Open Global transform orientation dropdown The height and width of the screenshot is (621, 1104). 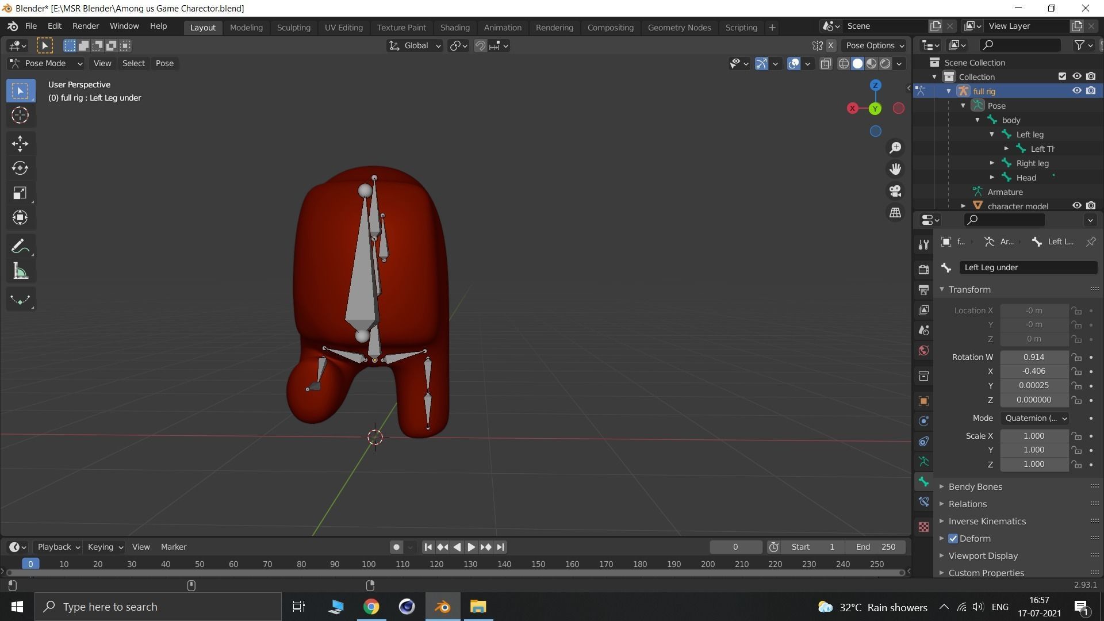(414, 46)
